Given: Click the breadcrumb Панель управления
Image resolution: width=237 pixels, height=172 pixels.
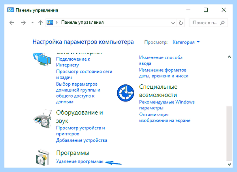Looking at the screenshot, I should (x=83, y=23).
